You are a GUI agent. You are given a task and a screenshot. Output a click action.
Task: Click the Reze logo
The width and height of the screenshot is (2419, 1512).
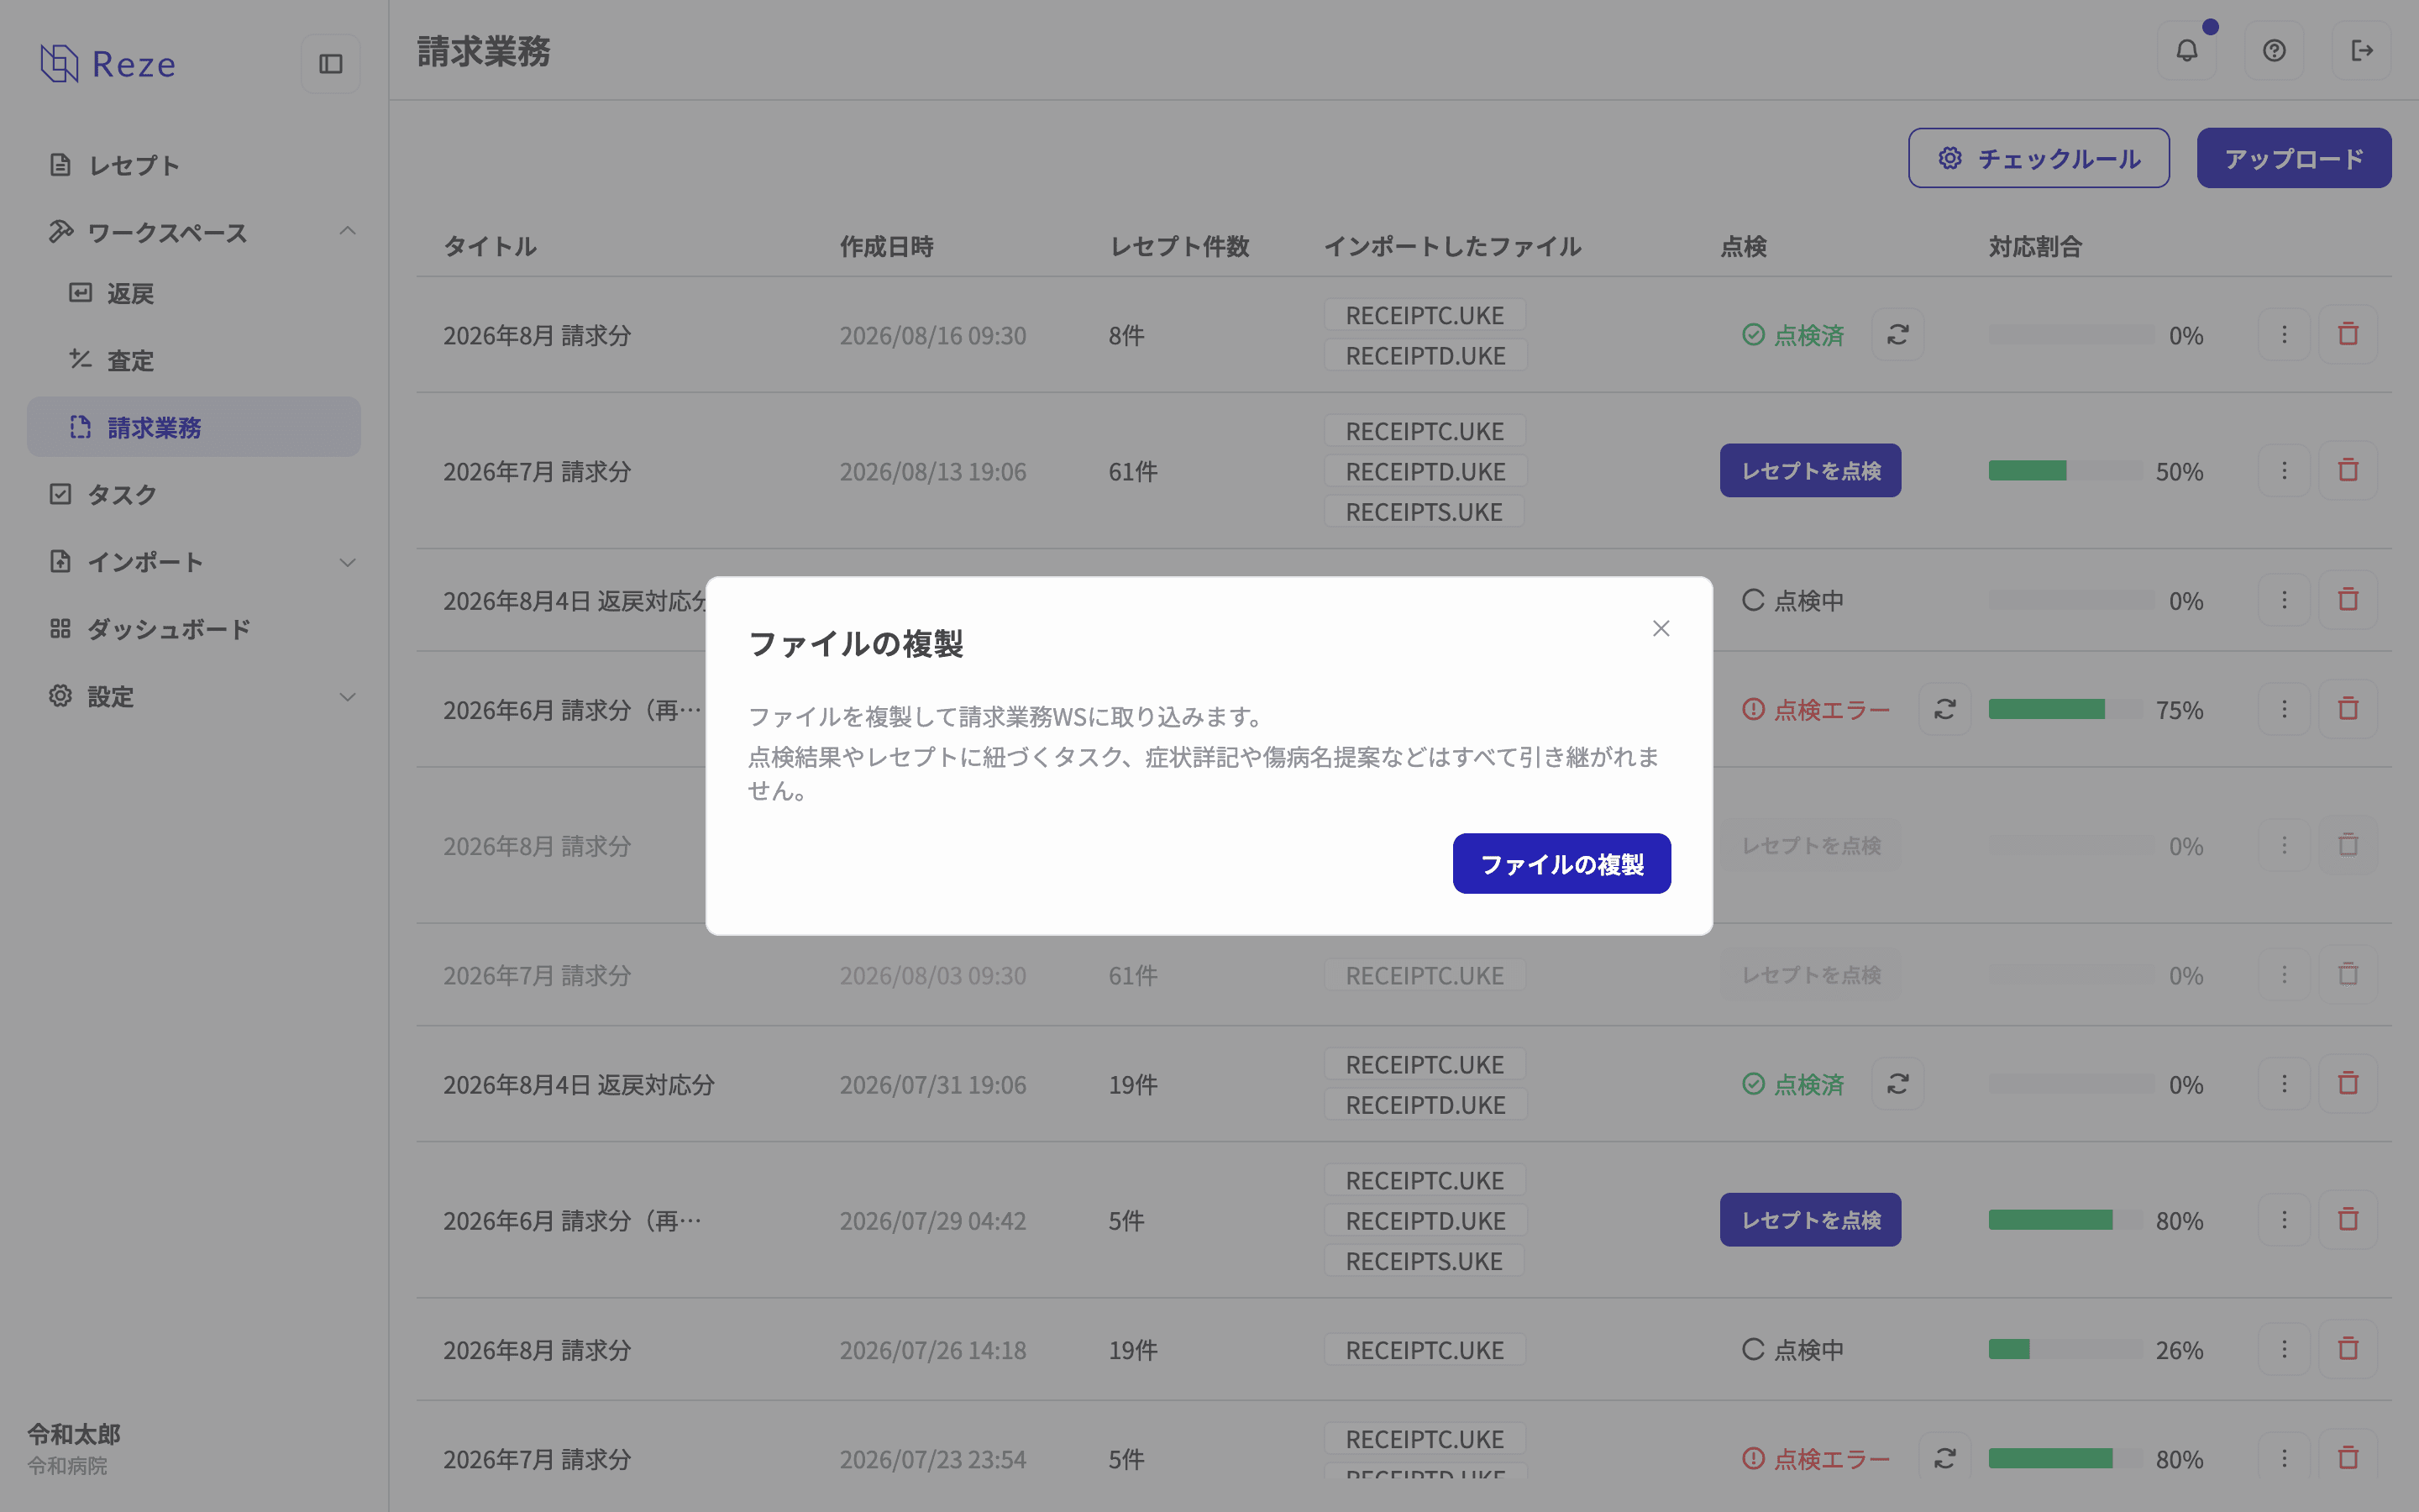108,64
